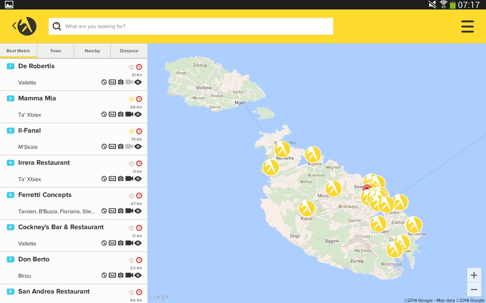Viewport: 486px width, 303px height.
Task: Open the Mamma Mia listing title
Action: click(37, 98)
